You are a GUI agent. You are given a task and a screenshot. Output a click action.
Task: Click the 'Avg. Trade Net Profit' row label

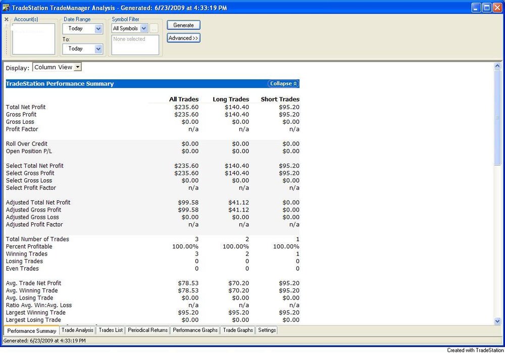[33, 283]
